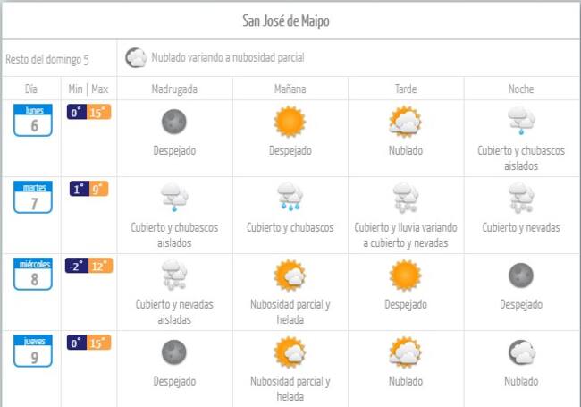
Task: Click the sunny icon for Monday morning
Action: pos(290,121)
